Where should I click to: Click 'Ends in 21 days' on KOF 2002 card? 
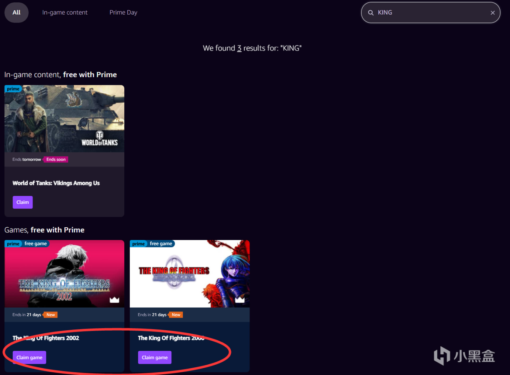click(27, 315)
